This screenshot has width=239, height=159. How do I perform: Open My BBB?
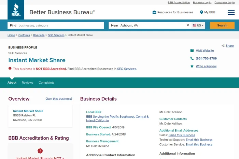(210, 12)
